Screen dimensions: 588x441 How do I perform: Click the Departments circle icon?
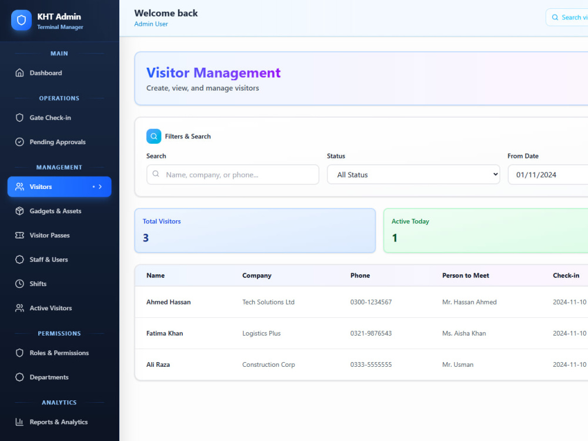coord(19,377)
